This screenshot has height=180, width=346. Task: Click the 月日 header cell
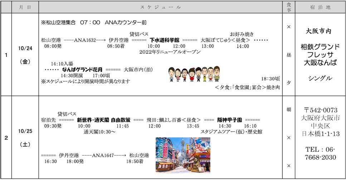click(25, 7)
